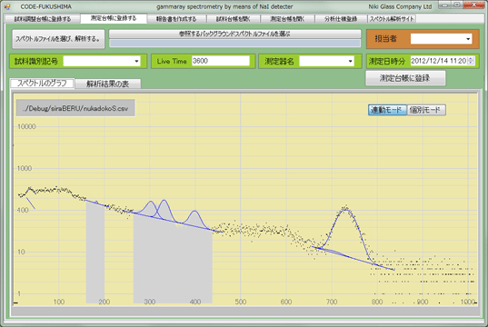
Task: Switch to the 報告書を作成する tab
Action: (176, 19)
